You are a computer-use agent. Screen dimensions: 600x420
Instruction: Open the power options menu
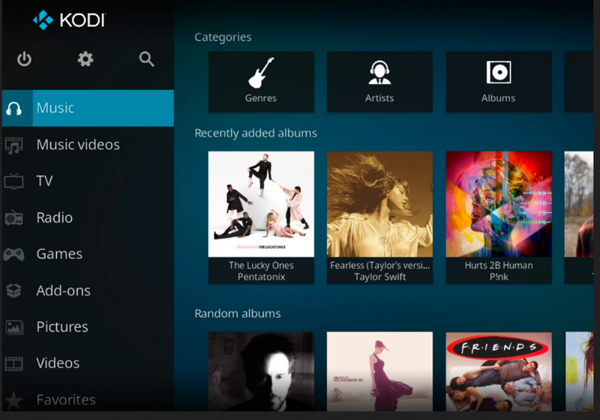pyautogui.click(x=24, y=59)
